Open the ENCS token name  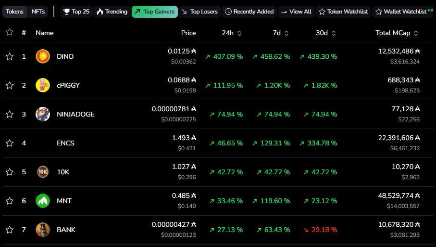[x=66, y=143]
